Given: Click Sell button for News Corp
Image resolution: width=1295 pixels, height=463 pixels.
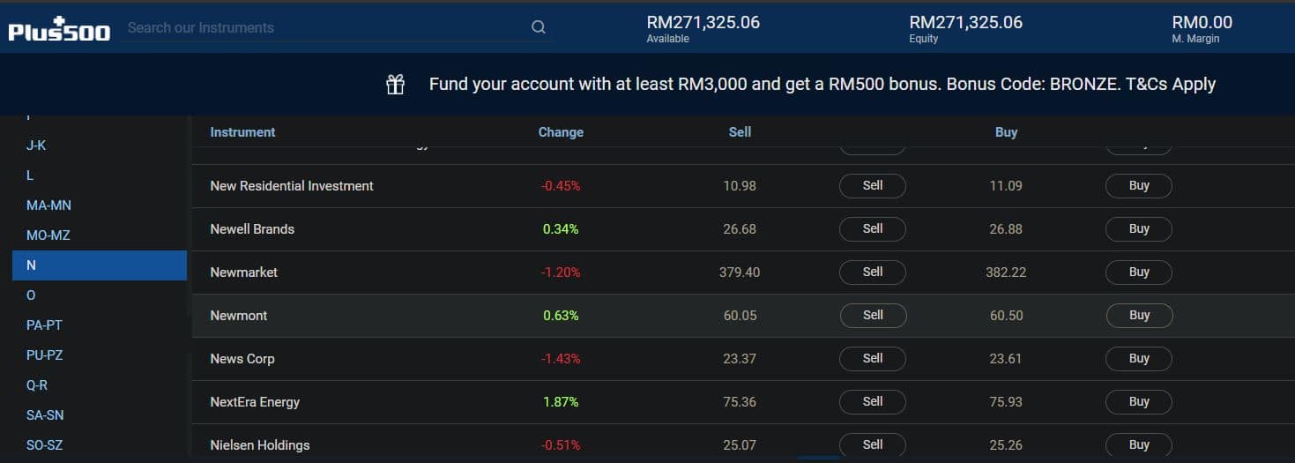Looking at the screenshot, I should 873,359.
